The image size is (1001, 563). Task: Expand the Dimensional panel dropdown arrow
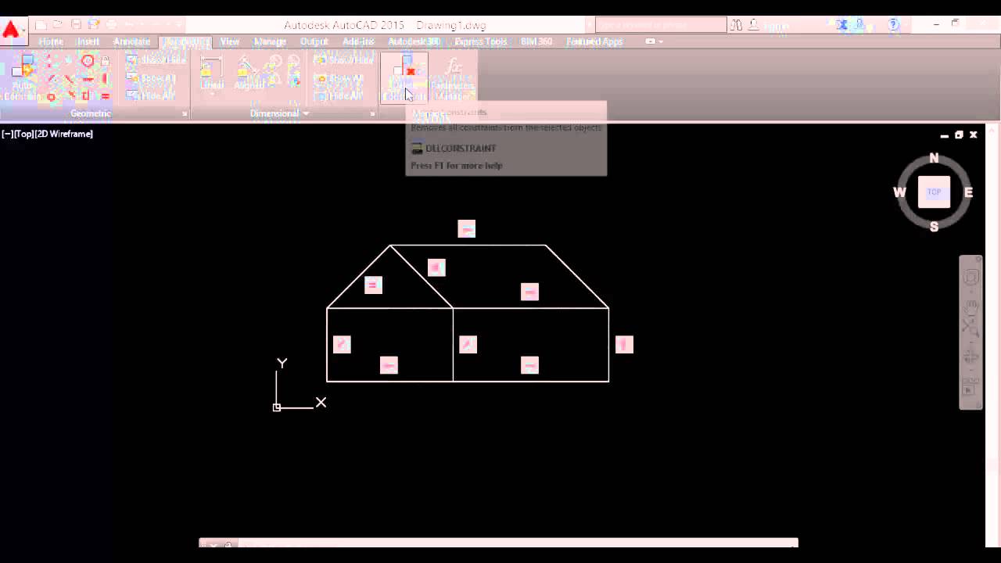(x=306, y=113)
